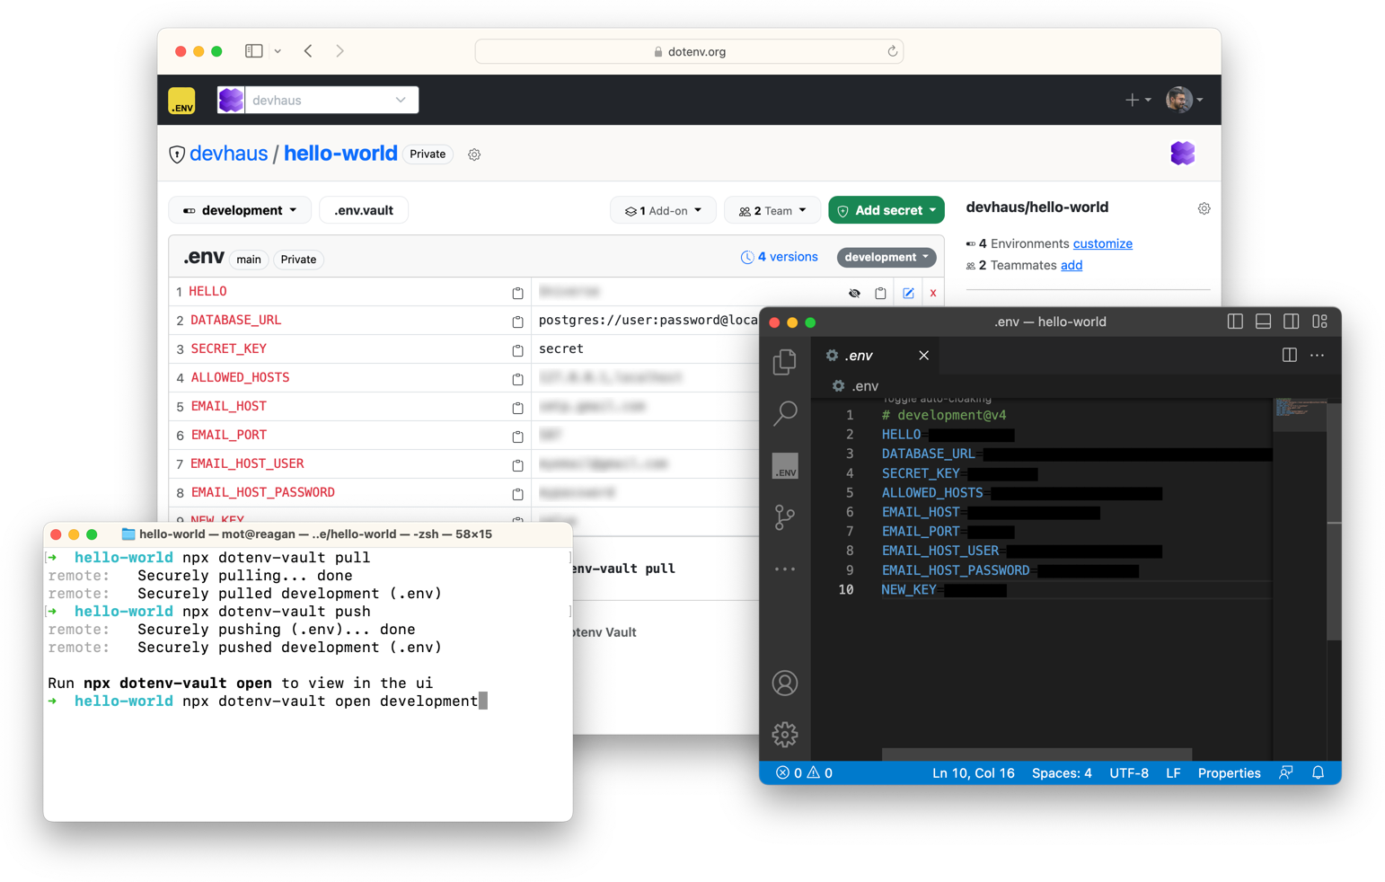The image size is (1385, 882).
Task: Copy the EMAIL_HOST key name
Action: click(517, 408)
